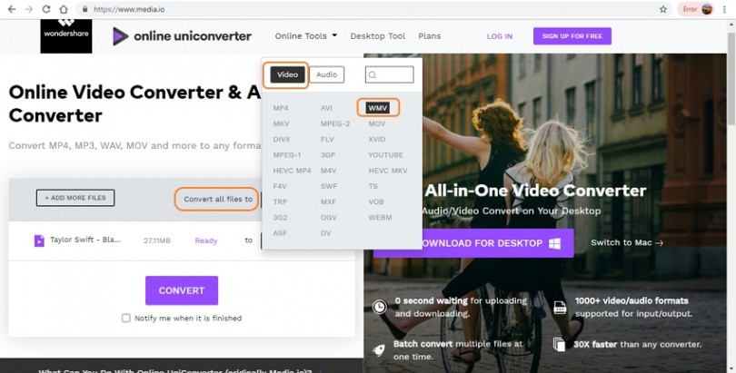Screen dimensions: 736x373
Task: Select the MXF format
Action: click(x=329, y=201)
